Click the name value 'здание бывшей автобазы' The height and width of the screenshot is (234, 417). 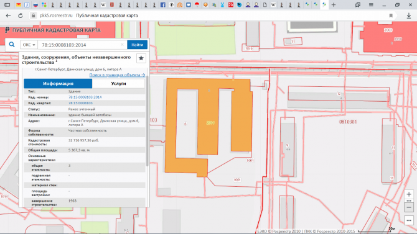pos(90,115)
